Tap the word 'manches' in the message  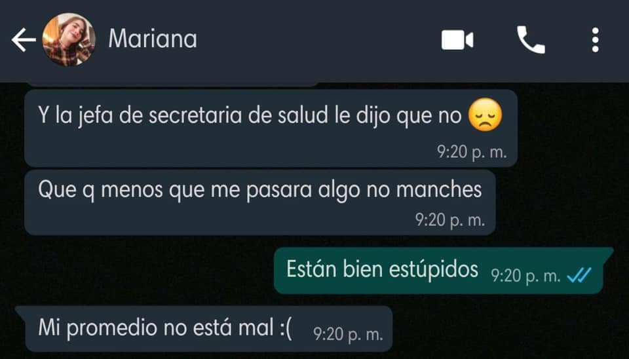[x=439, y=189]
